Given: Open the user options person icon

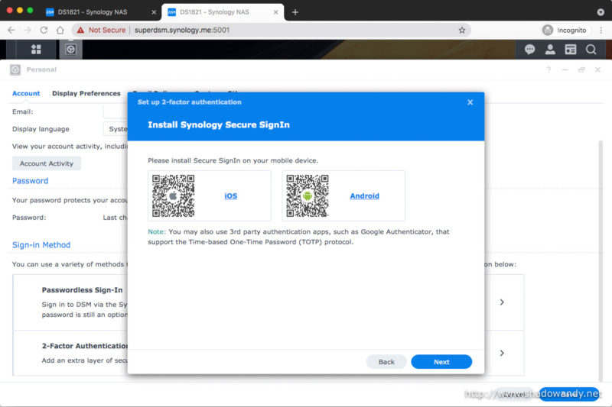Looking at the screenshot, I should pyautogui.click(x=550, y=50).
